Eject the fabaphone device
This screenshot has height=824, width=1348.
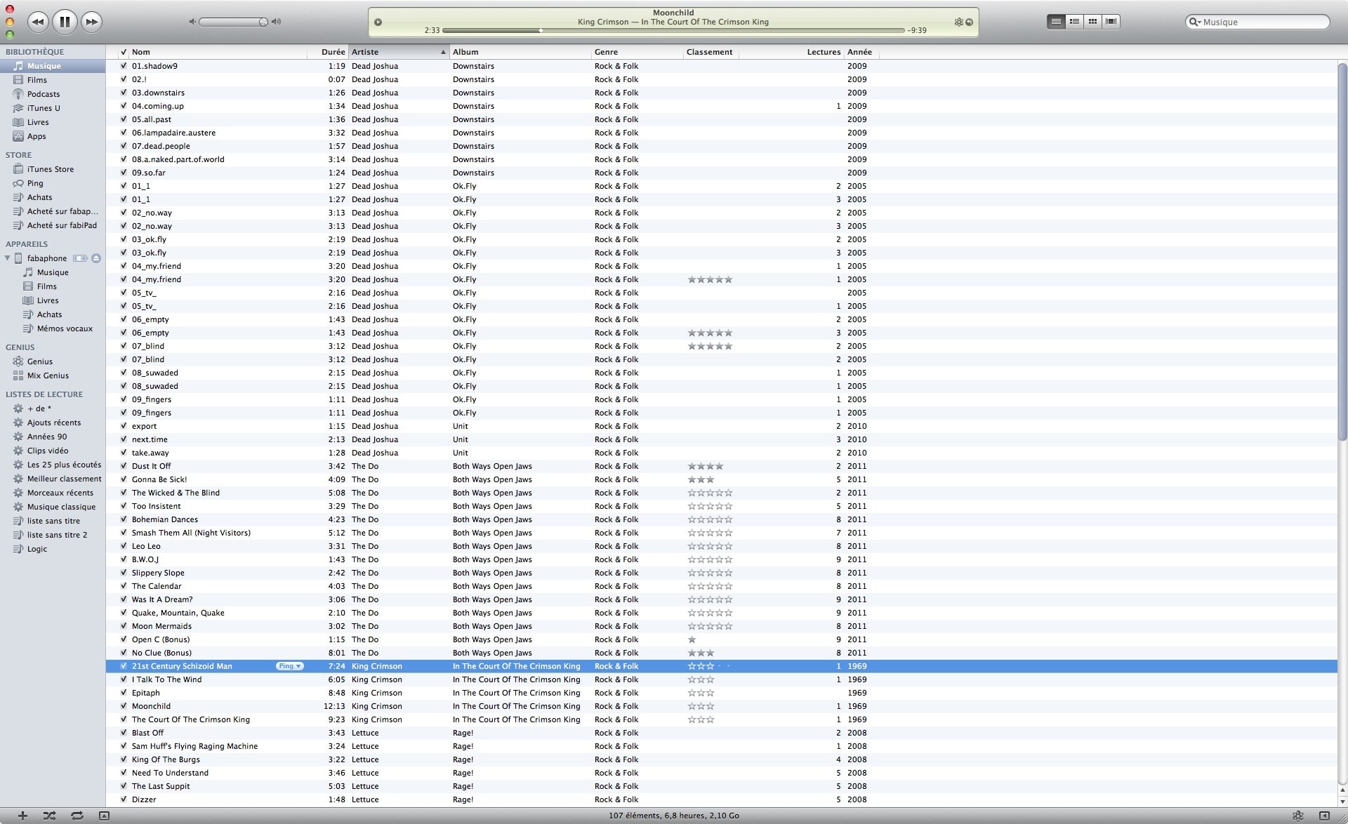tap(96, 258)
